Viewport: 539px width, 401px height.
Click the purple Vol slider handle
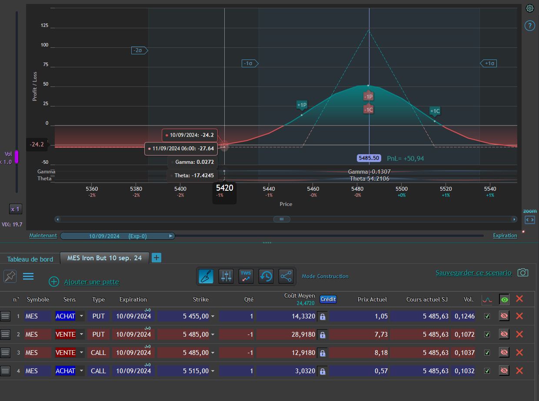[17, 157]
